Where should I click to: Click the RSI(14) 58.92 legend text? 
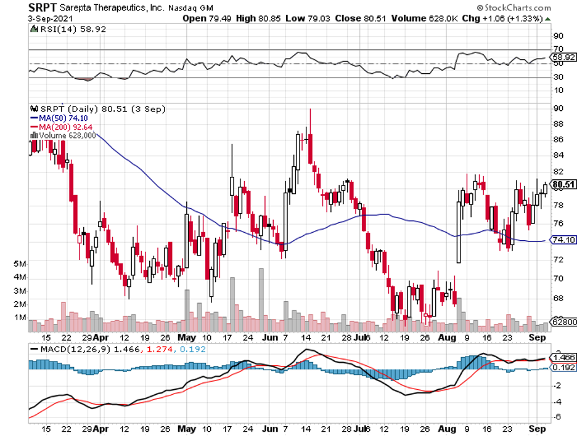(73, 30)
